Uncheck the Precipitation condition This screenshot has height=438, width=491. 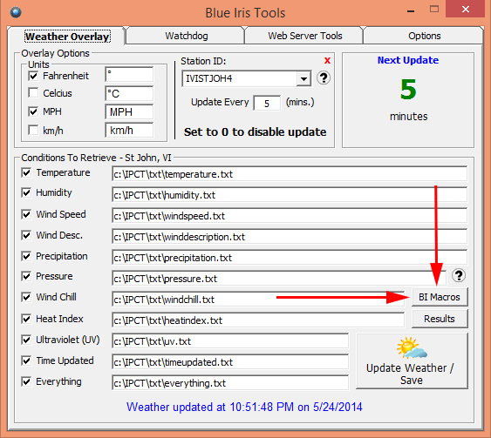tap(26, 256)
